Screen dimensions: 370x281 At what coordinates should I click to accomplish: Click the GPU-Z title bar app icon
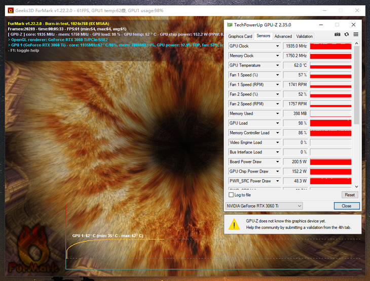click(x=230, y=24)
